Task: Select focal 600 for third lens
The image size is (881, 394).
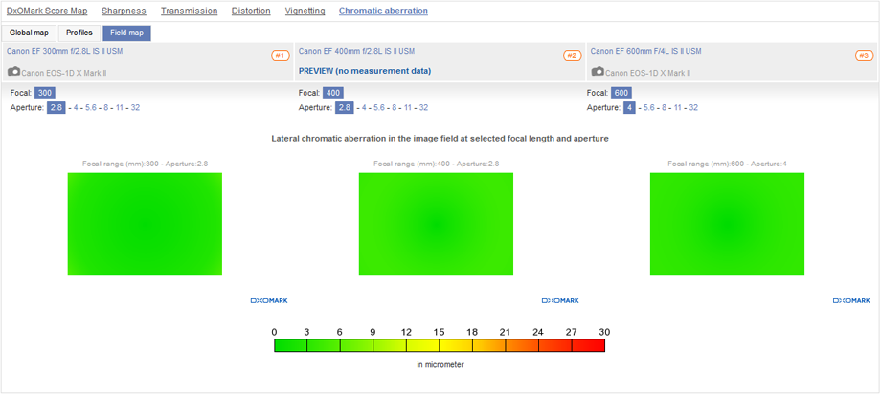Action: (621, 93)
